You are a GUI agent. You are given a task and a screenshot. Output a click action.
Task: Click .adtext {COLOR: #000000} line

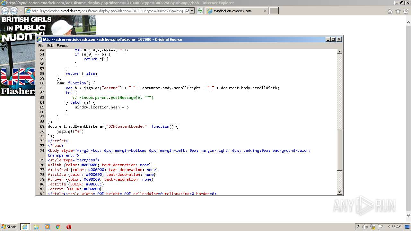[75, 189]
